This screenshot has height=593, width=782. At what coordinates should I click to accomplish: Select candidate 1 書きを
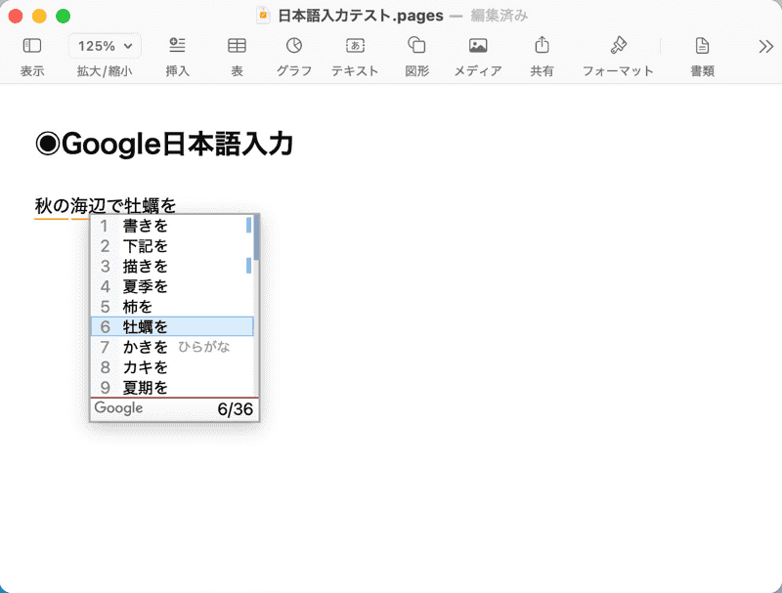tap(172, 226)
